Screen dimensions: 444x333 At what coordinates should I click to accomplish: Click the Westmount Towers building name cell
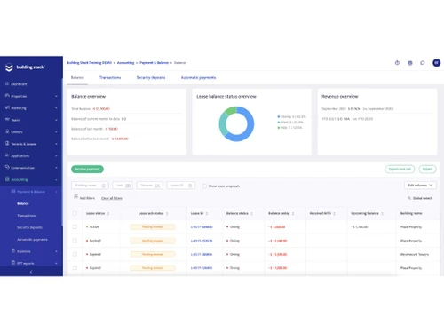coord(415,254)
